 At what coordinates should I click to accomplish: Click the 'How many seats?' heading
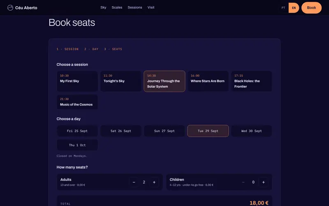72,167
